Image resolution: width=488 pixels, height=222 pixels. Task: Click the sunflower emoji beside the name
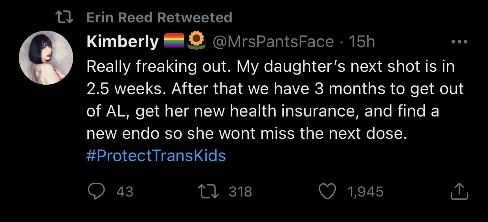196,41
